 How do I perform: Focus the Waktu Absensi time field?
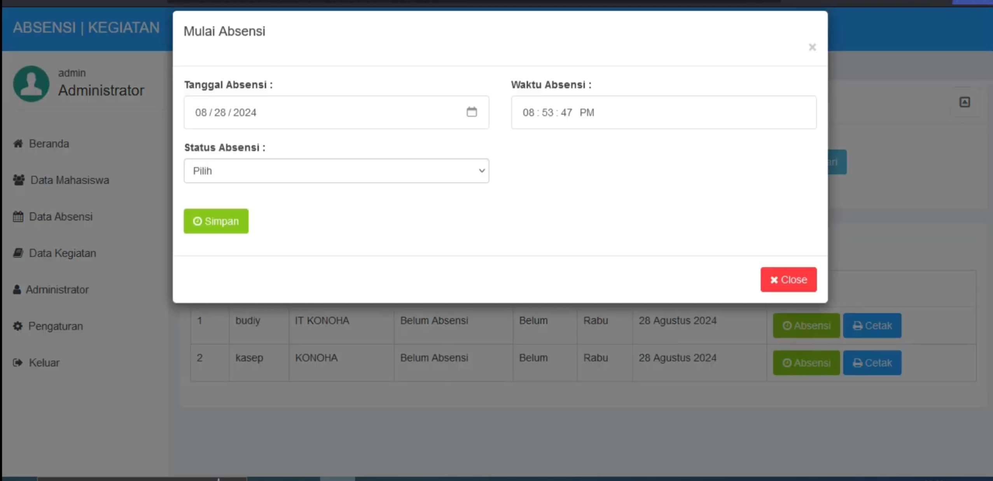click(x=664, y=112)
